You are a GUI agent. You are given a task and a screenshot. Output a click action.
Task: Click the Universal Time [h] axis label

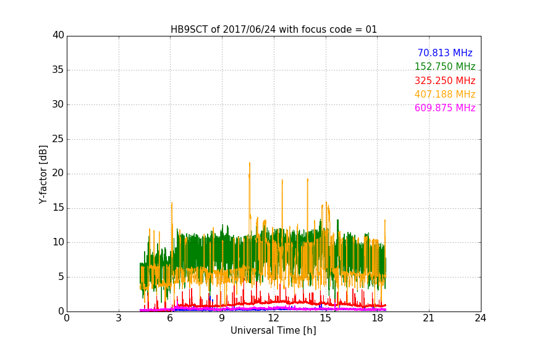click(x=273, y=331)
